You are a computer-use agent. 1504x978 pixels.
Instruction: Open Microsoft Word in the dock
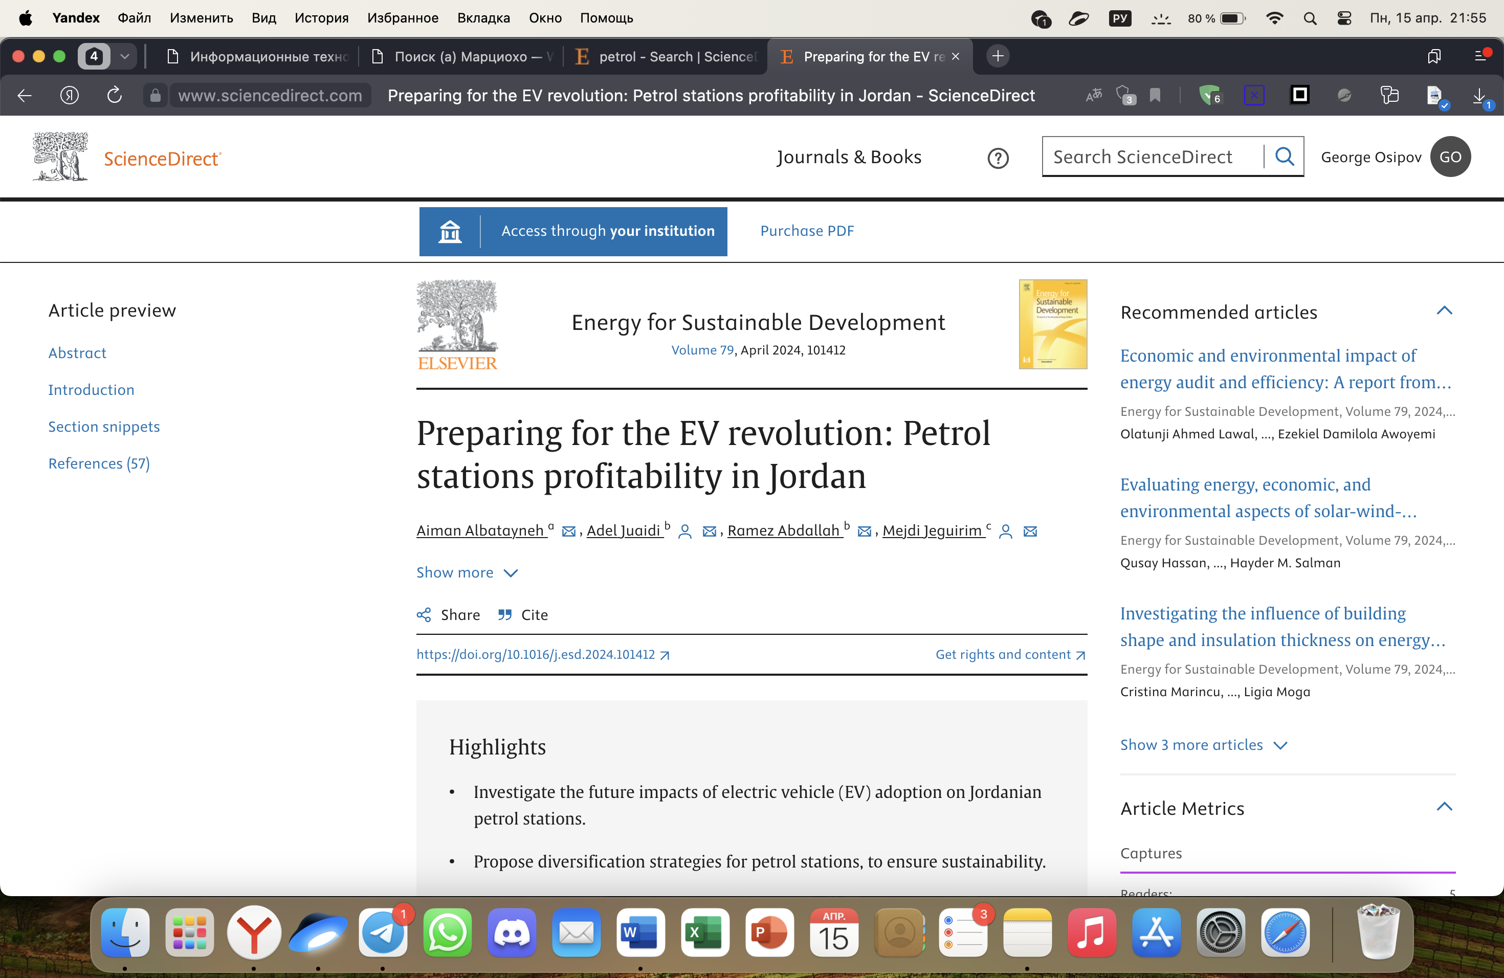641,932
